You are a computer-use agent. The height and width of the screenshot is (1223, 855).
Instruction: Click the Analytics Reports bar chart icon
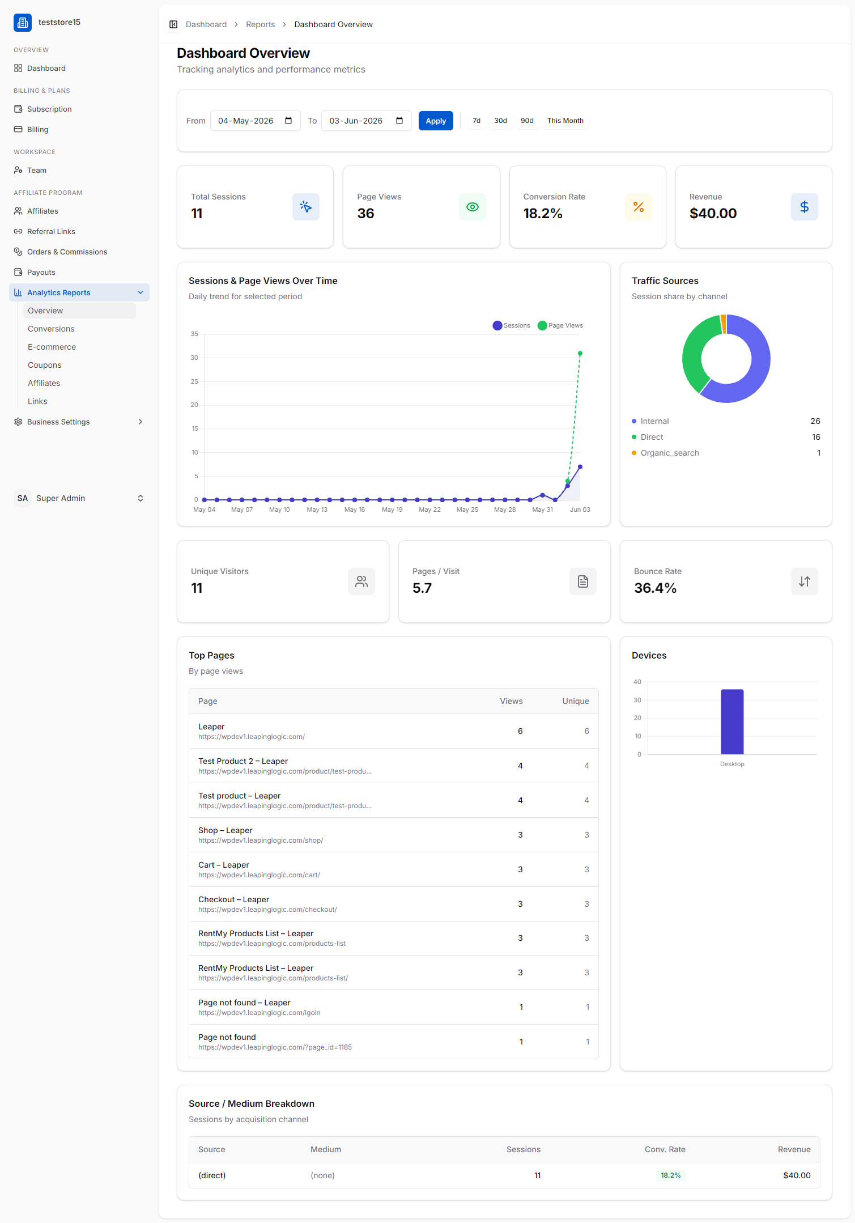[x=18, y=292]
